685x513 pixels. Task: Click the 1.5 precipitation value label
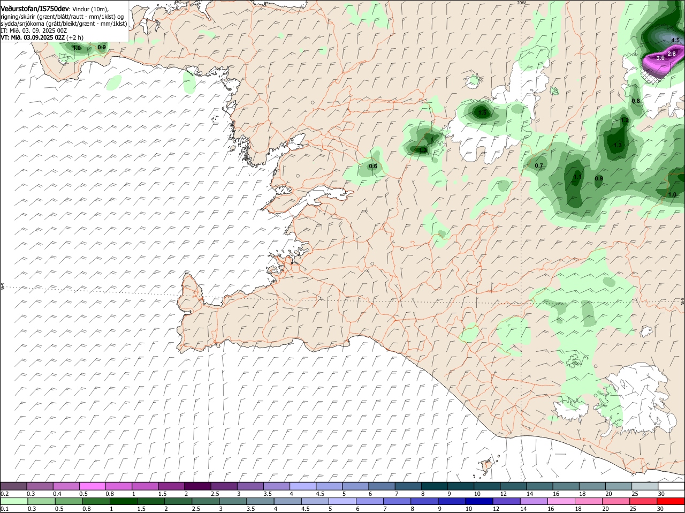(483, 112)
